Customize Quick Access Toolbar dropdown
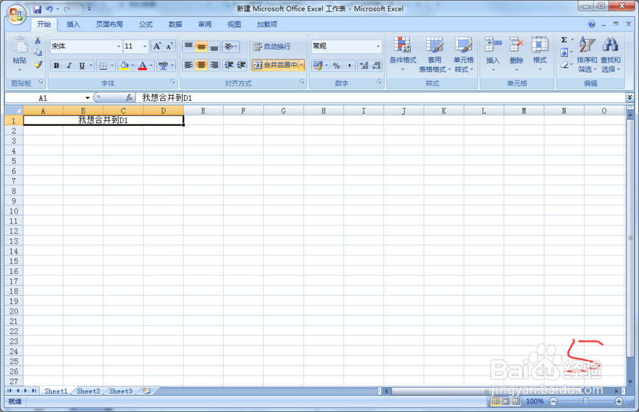This screenshot has width=639, height=412. [89, 9]
